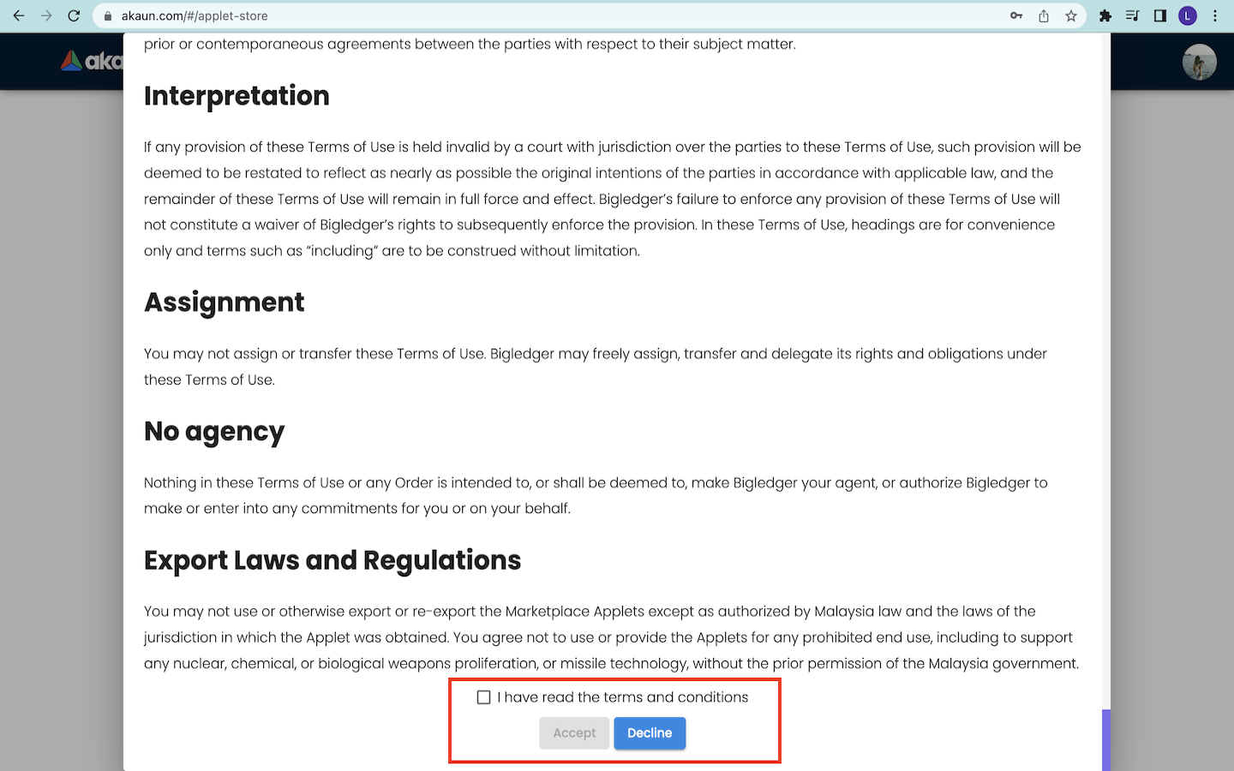Click the 'Assignment' heading
1234x771 pixels.
225,302
